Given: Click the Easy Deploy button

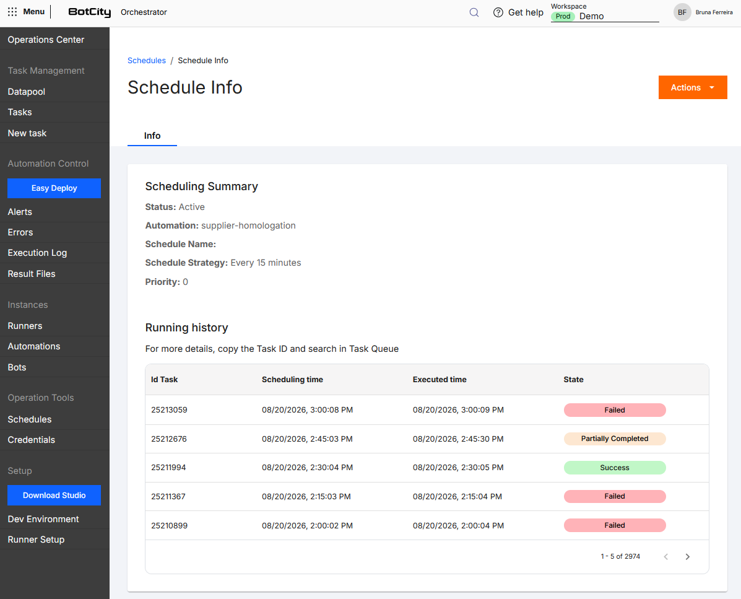Looking at the screenshot, I should click(x=54, y=188).
